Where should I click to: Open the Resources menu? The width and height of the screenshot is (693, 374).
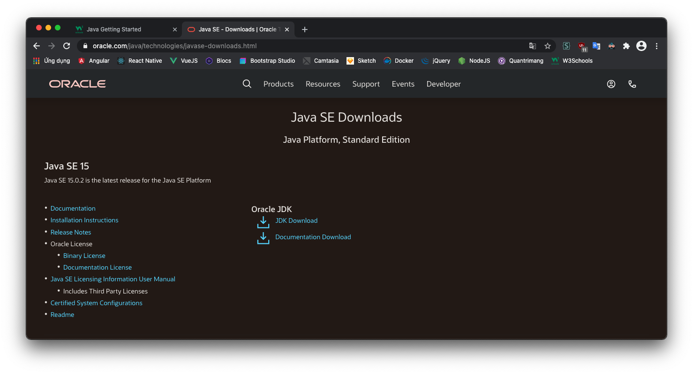[323, 84]
